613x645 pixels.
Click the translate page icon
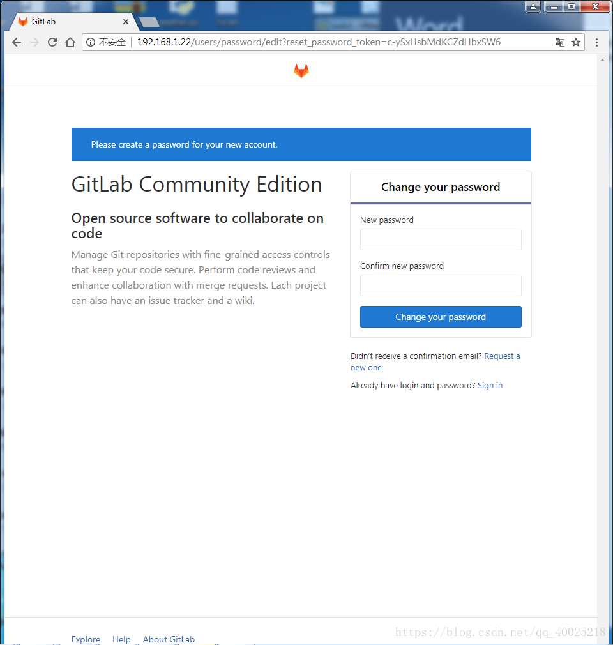(x=559, y=42)
